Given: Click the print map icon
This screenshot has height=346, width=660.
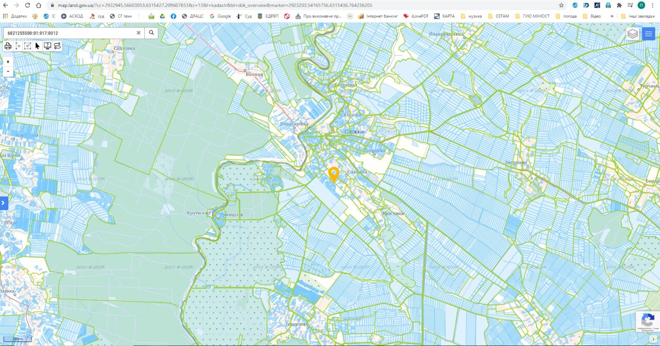Looking at the screenshot, I should (x=8, y=46).
